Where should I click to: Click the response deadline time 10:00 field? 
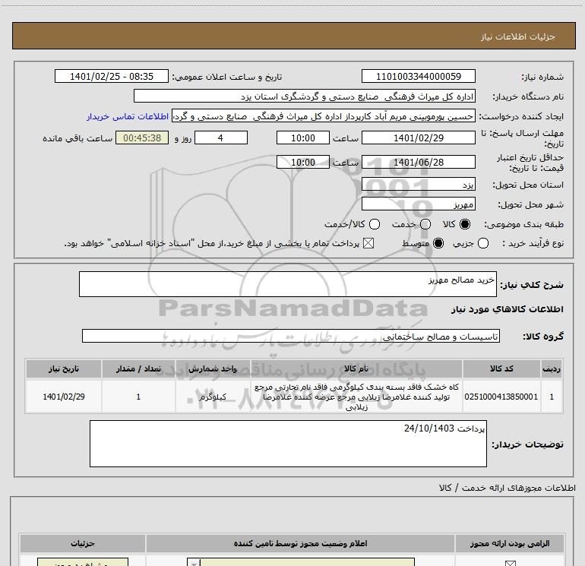303,138
